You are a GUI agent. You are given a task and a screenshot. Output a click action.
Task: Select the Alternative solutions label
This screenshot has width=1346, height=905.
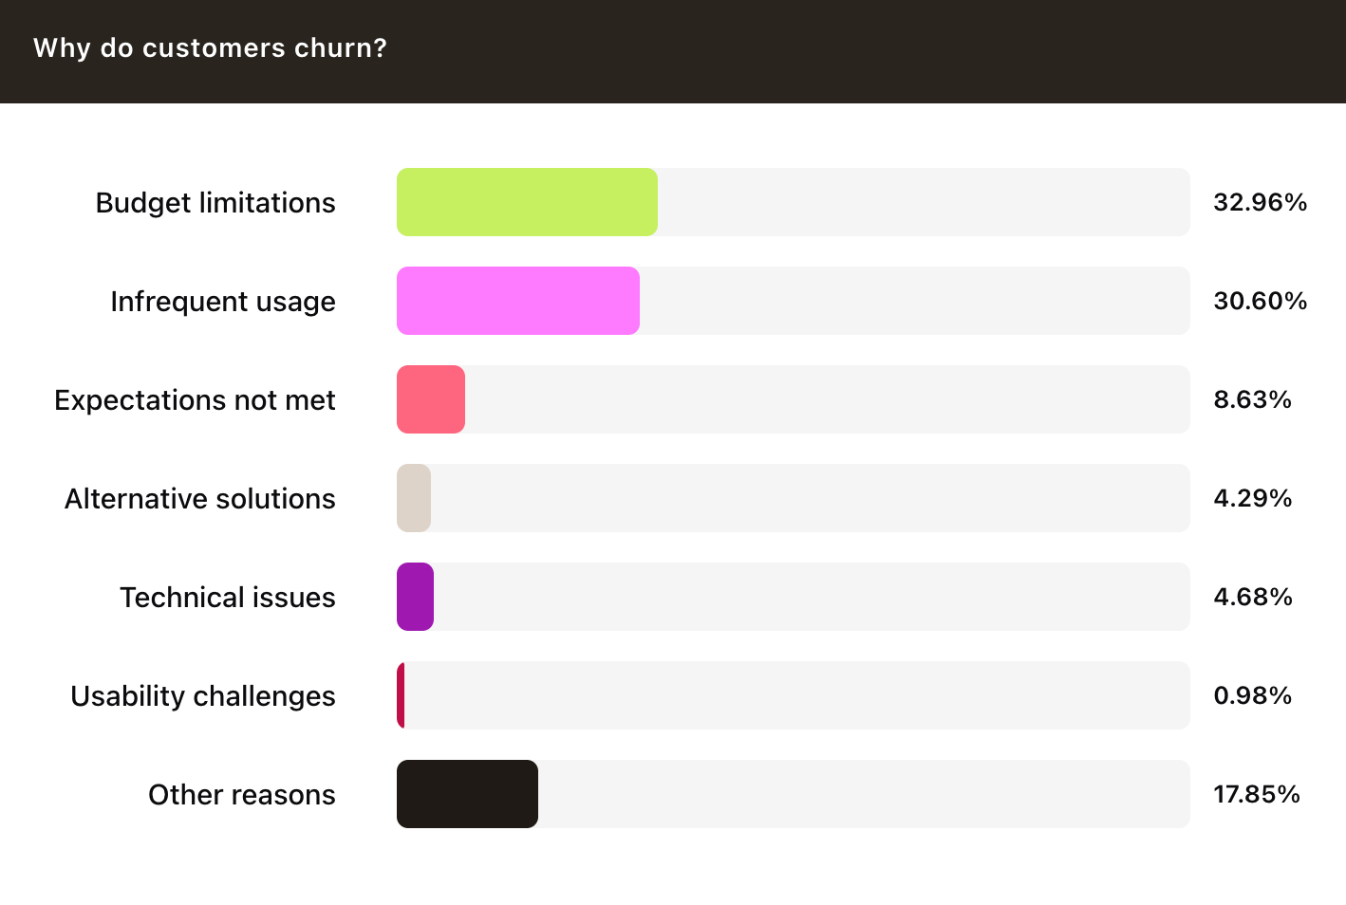coord(200,499)
